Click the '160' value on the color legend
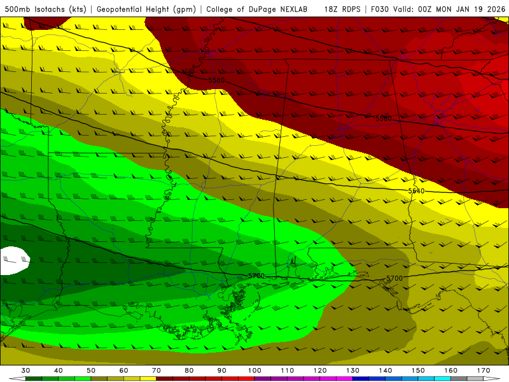Screen dimensions: 509x382 pyautogui.click(x=451, y=371)
